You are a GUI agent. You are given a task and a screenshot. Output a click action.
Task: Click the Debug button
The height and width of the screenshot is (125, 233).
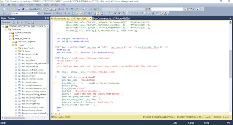pyautogui.click(x=58, y=13)
